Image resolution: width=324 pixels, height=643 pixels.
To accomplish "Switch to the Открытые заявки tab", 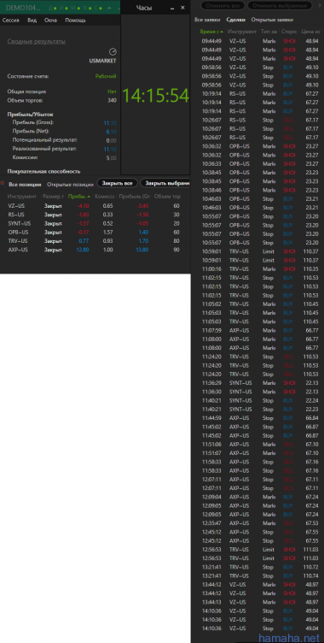I will (272, 20).
